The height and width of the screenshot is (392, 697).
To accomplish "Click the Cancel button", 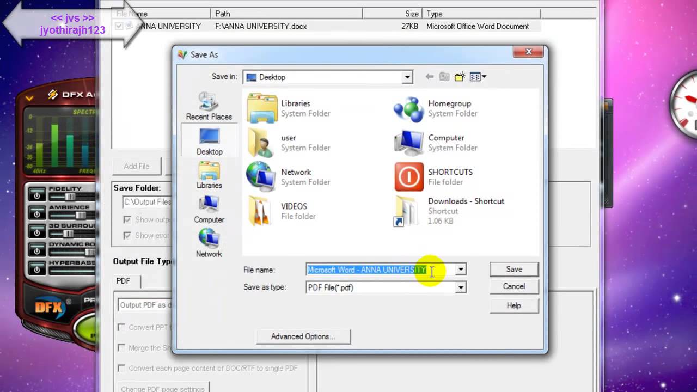I will click(x=514, y=286).
